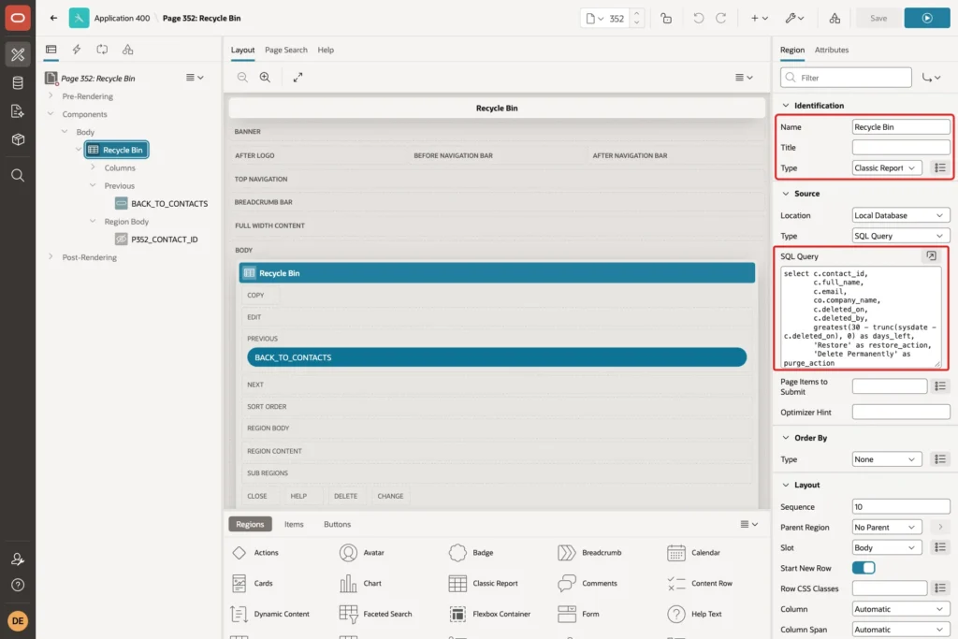
Task: Open Order By Type quick pick icon
Action: pos(940,458)
